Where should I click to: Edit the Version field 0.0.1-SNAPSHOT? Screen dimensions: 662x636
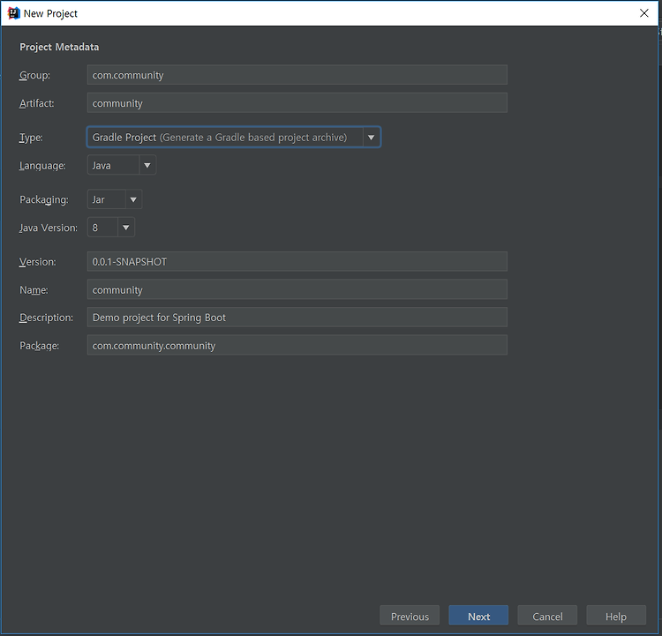point(297,261)
